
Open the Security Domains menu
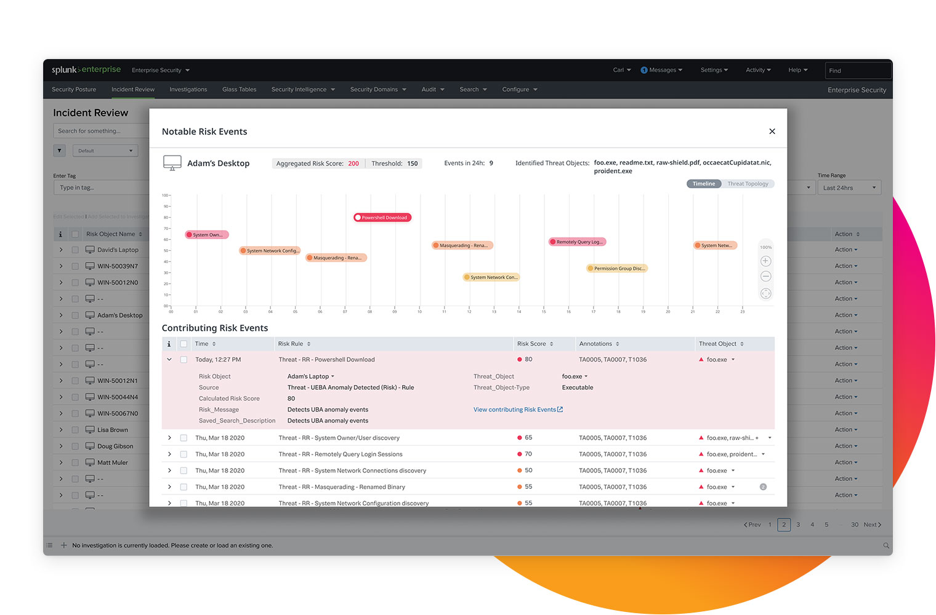point(378,90)
